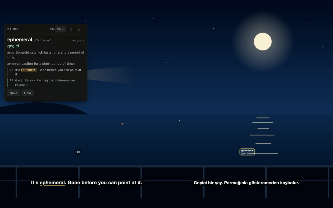This screenshot has height=208, width=333.
Task: Hold the ephemeral definition card
Action: [28, 93]
